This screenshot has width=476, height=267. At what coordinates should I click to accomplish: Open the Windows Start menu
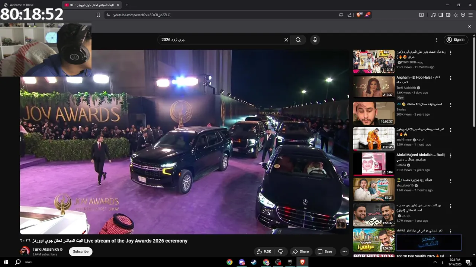[x=6, y=262]
